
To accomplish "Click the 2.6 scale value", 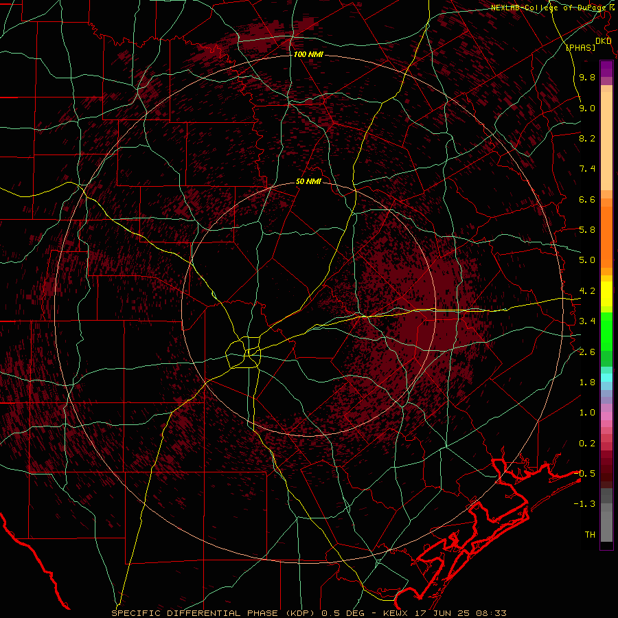I will (587, 352).
